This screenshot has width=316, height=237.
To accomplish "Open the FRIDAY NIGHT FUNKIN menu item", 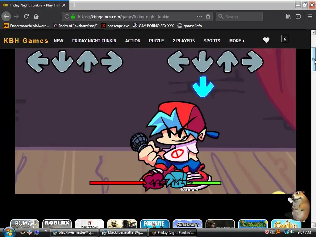I will pyautogui.click(x=94, y=41).
